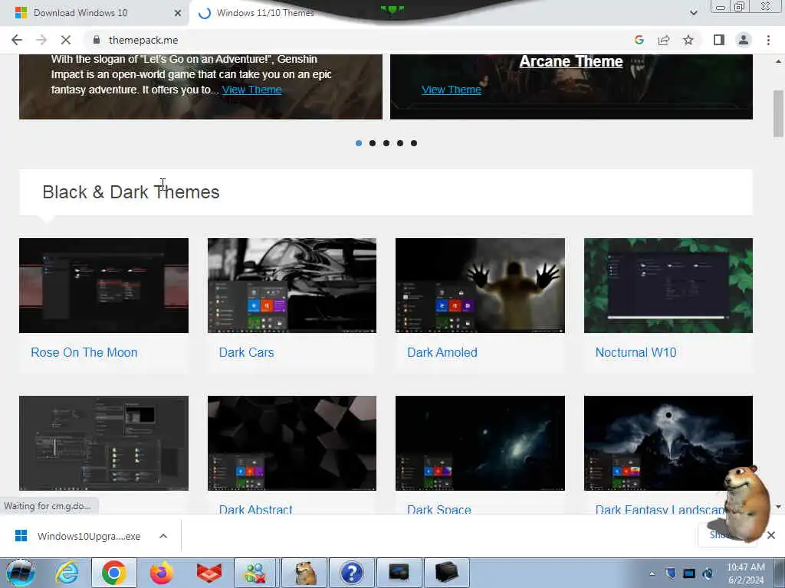
Task: Open the Dark Abstract thumbnail
Action: coord(292,443)
